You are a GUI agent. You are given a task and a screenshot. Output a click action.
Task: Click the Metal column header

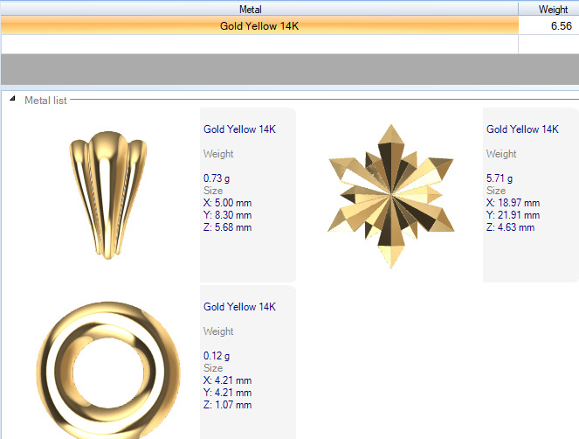(259, 10)
